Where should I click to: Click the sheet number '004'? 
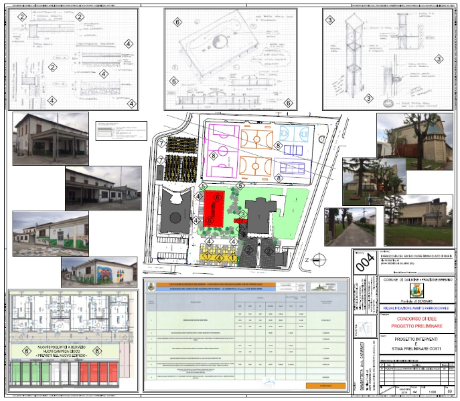pos(365,262)
